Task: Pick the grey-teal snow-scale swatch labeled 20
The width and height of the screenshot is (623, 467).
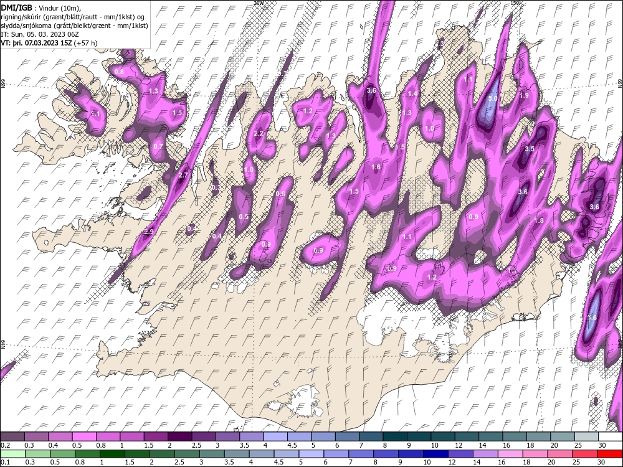Action: point(562,436)
